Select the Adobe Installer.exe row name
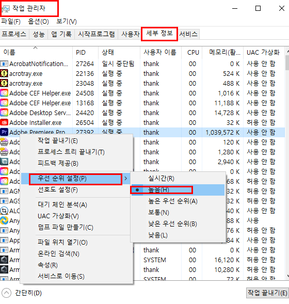The width and height of the screenshot is (289, 304). (x=35, y=122)
